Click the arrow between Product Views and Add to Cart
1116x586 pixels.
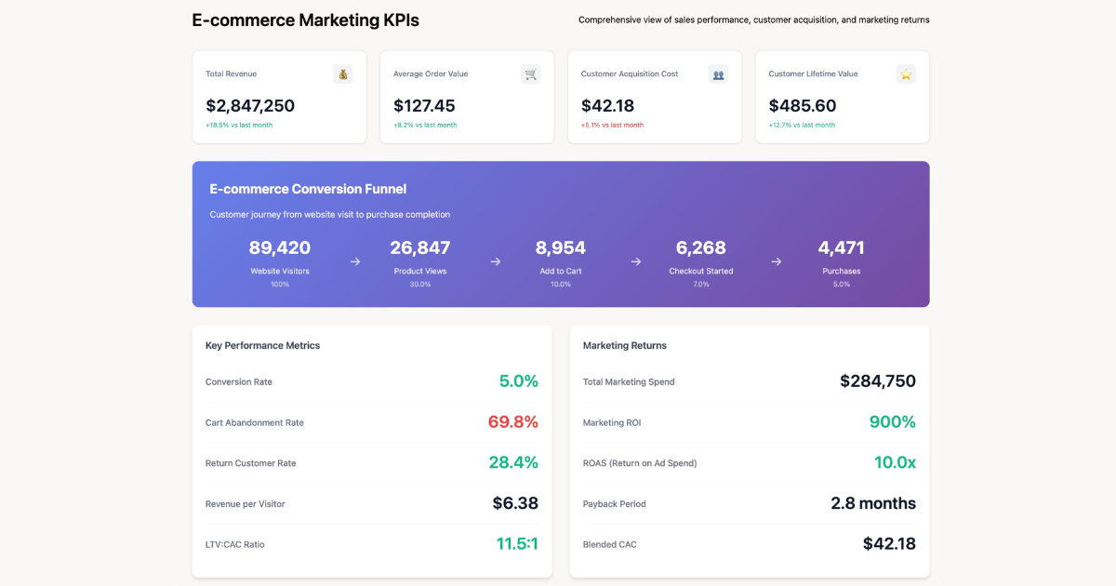coord(496,261)
